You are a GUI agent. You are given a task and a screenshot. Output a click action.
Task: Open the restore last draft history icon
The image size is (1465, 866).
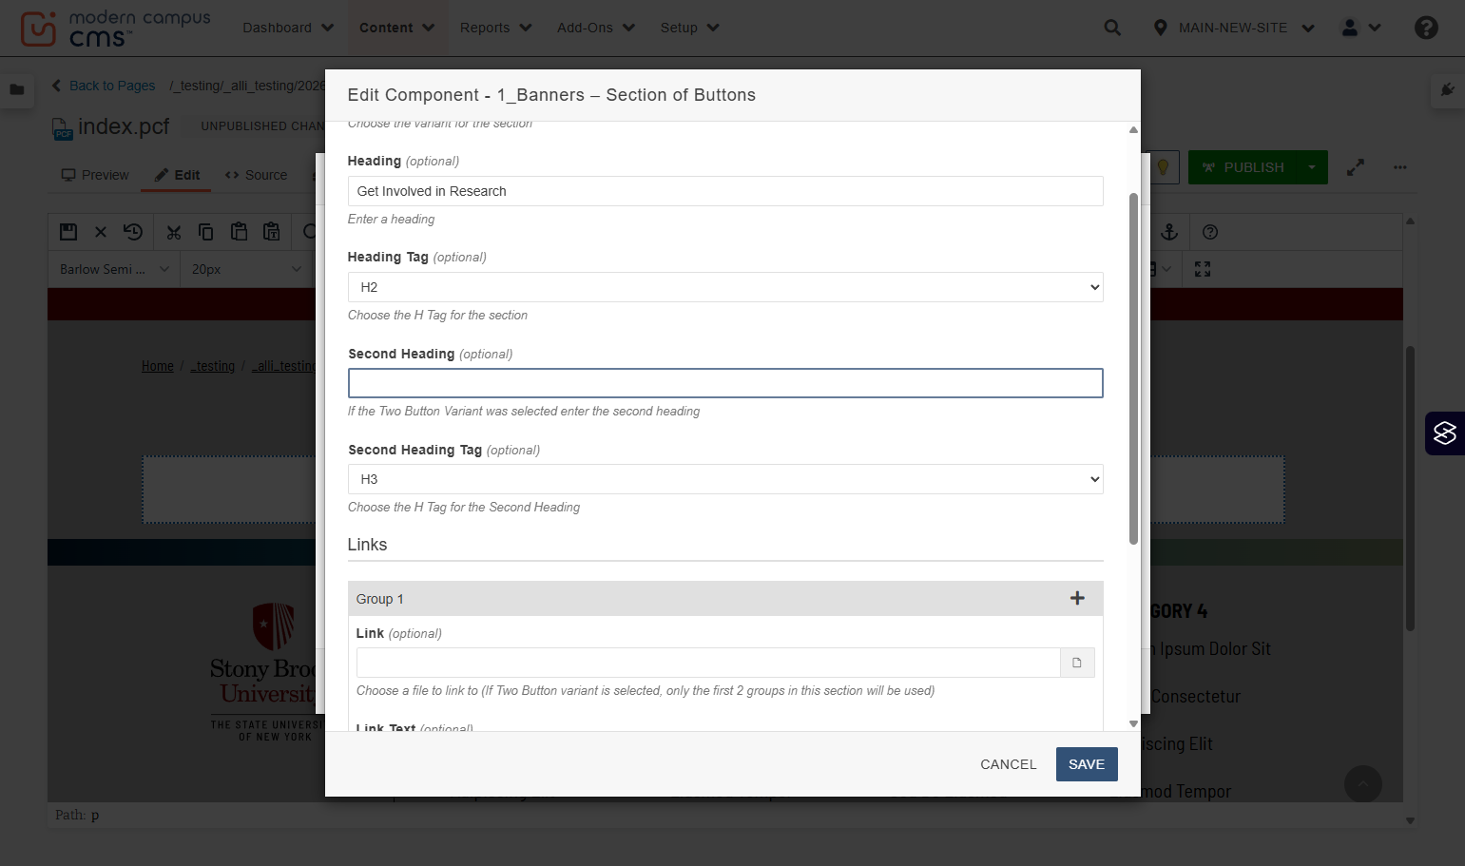[x=133, y=231]
